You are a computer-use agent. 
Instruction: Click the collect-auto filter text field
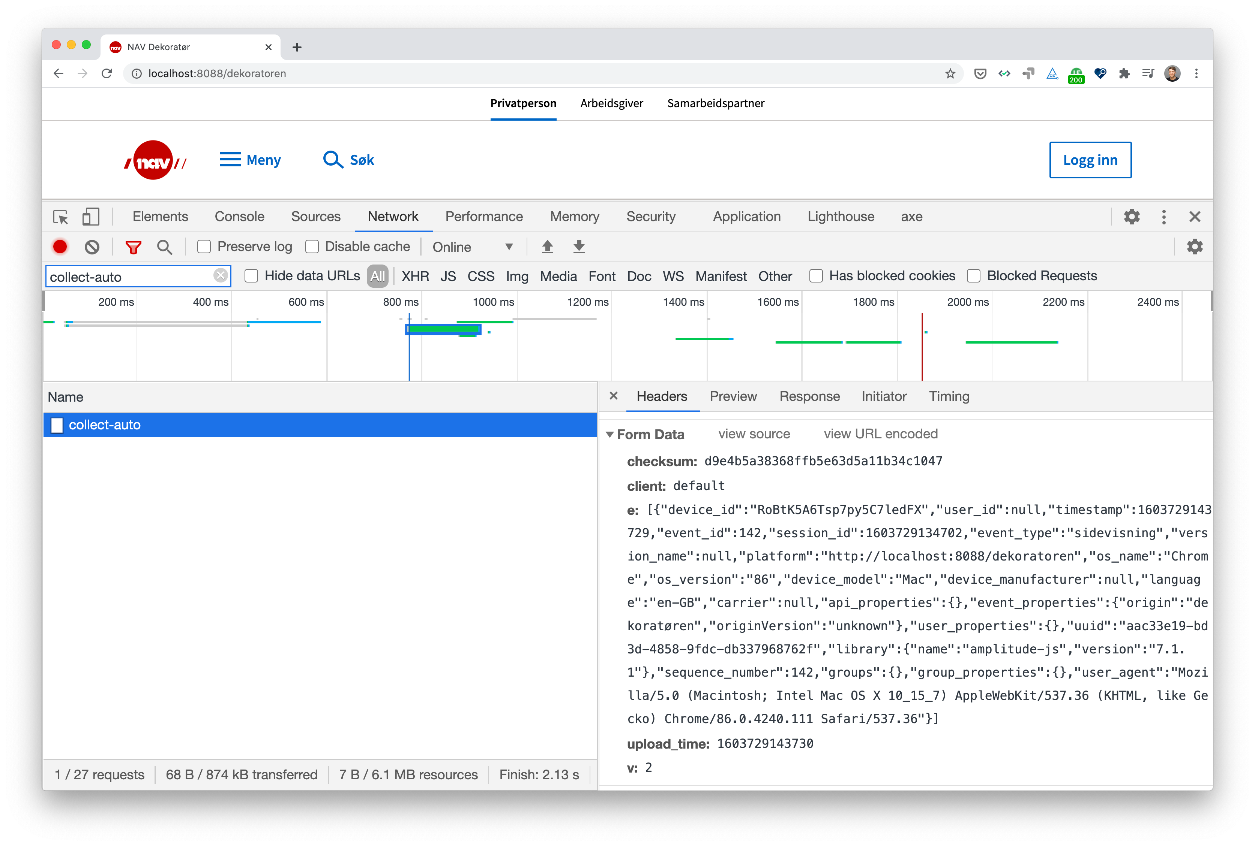pos(130,277)
